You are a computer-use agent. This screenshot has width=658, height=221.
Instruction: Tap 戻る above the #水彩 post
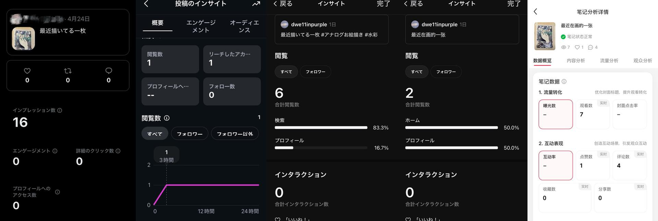283,4
